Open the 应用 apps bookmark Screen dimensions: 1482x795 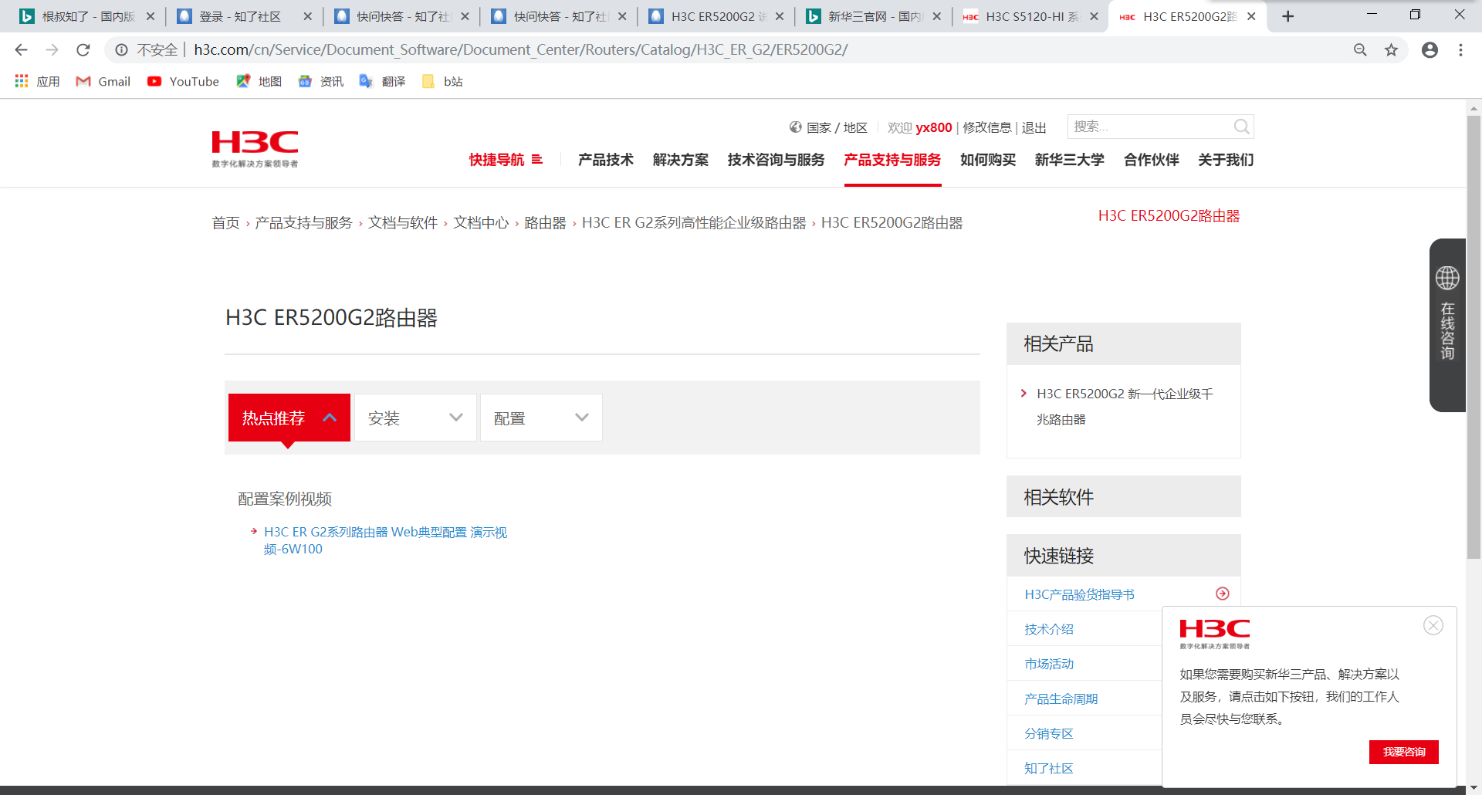37,82
